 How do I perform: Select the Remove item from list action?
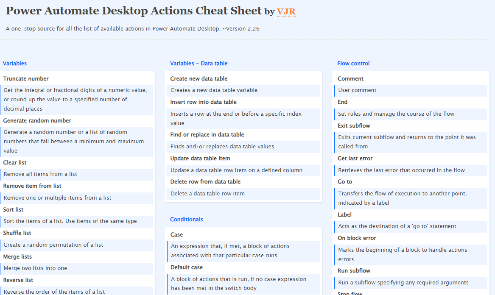(31, 186)
